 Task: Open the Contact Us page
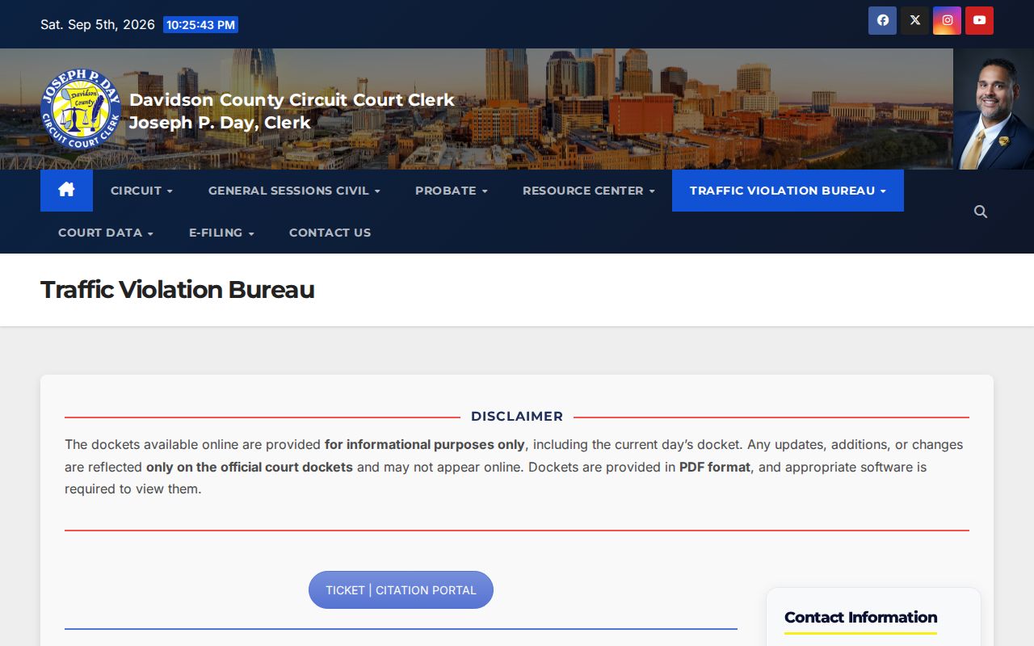[x=330, y=233]
